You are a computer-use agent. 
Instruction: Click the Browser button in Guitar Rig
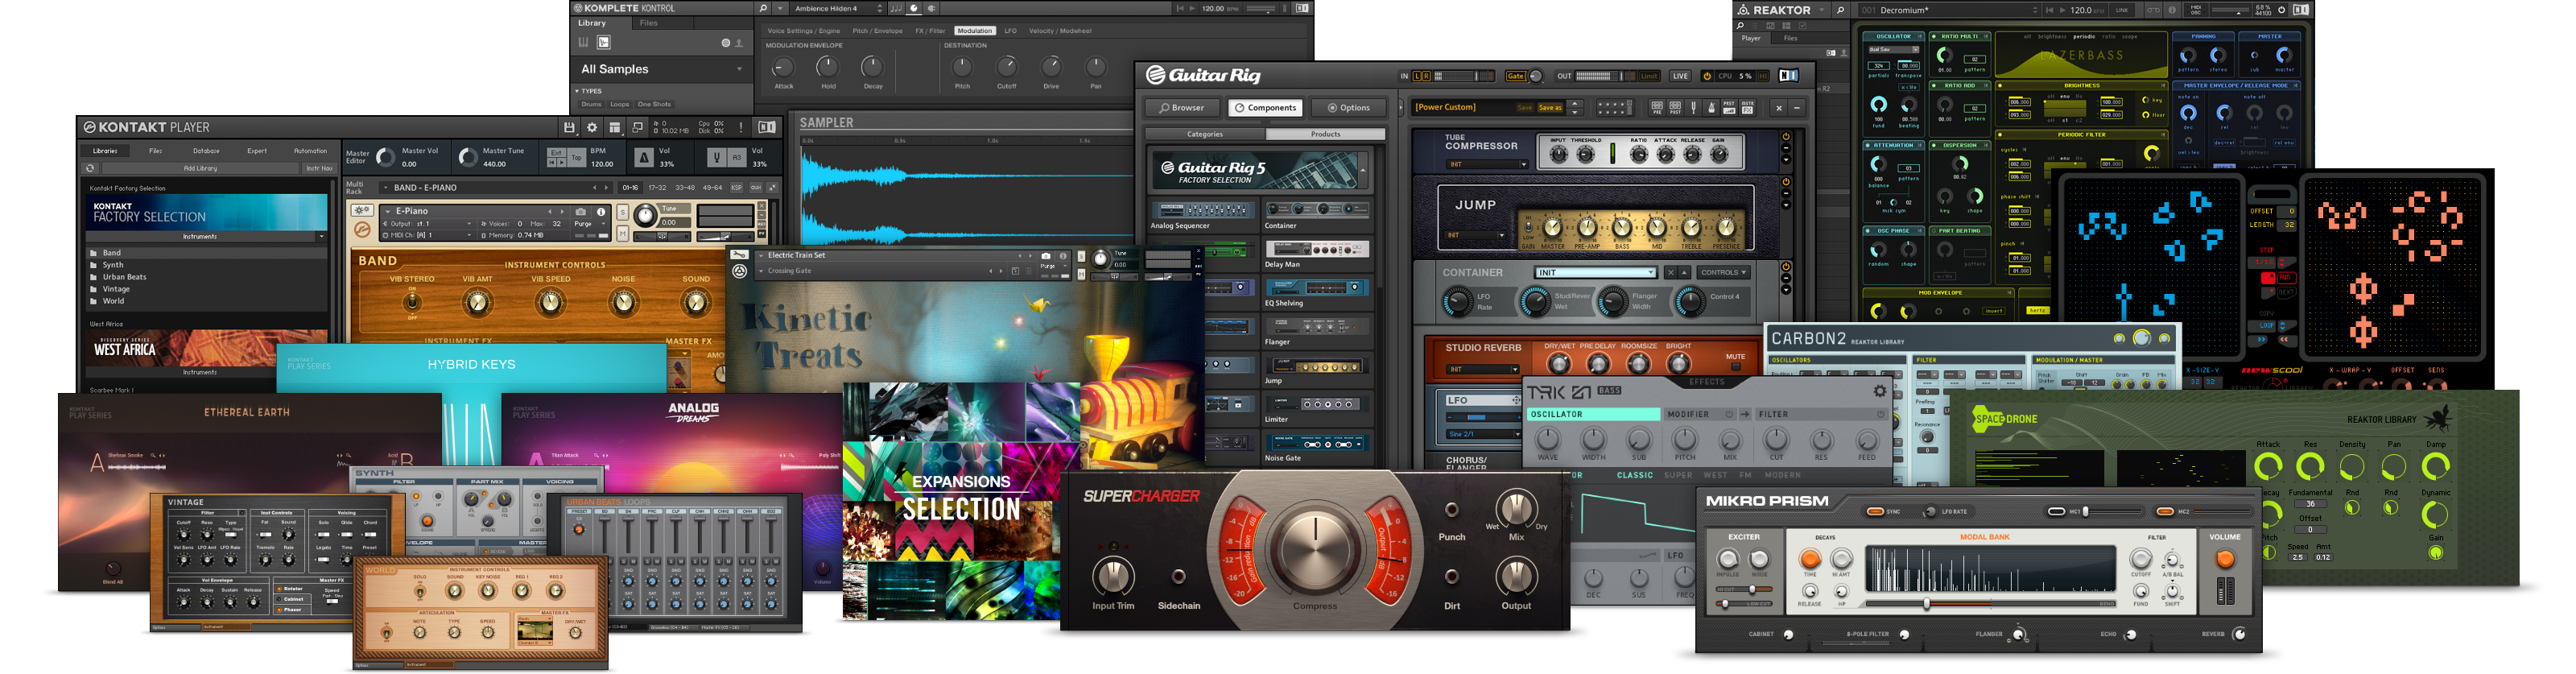coord(1182,108)
